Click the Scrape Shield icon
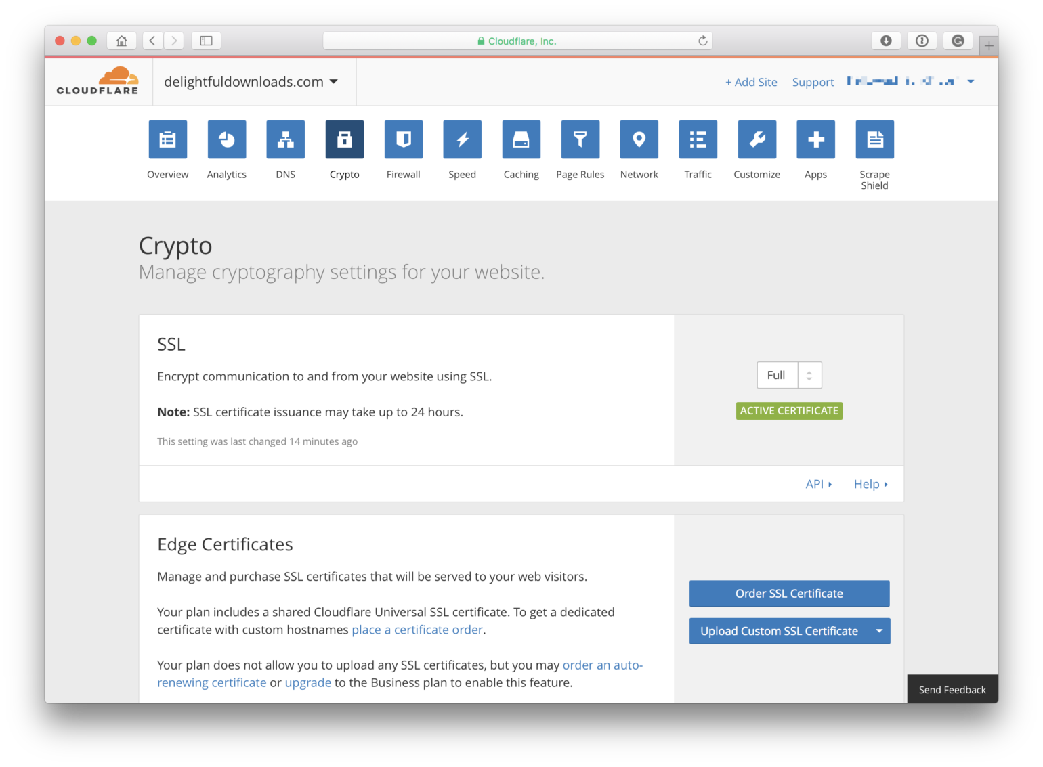This screenshot has height=767, width=1043. (874, 139)
